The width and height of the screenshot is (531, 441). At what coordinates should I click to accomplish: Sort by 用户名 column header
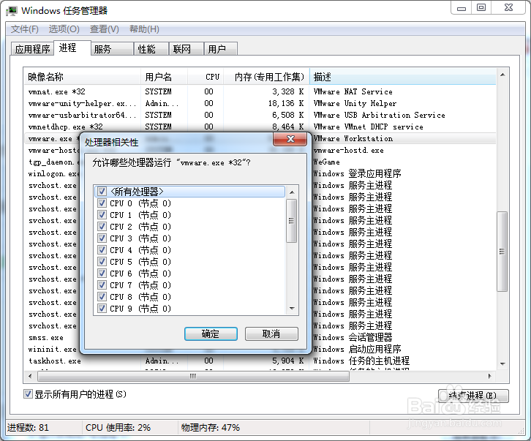(164, 77)
